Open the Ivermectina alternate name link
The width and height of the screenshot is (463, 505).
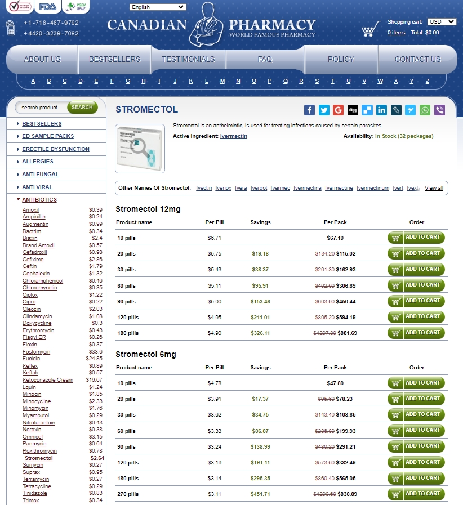click(308, 188)
